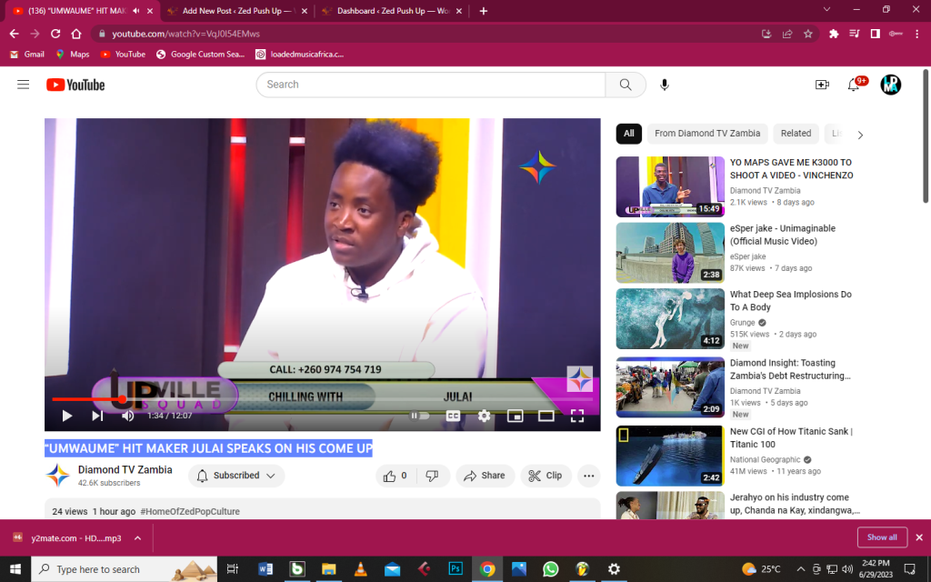The image size is (931, 582).
Task: Click Show all downloads button
Action: pos(882,537)
